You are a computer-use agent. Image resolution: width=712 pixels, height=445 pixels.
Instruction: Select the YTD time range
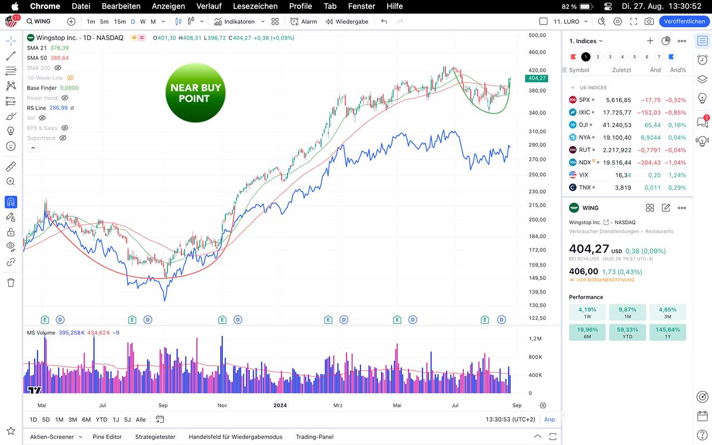click(101, 419)
